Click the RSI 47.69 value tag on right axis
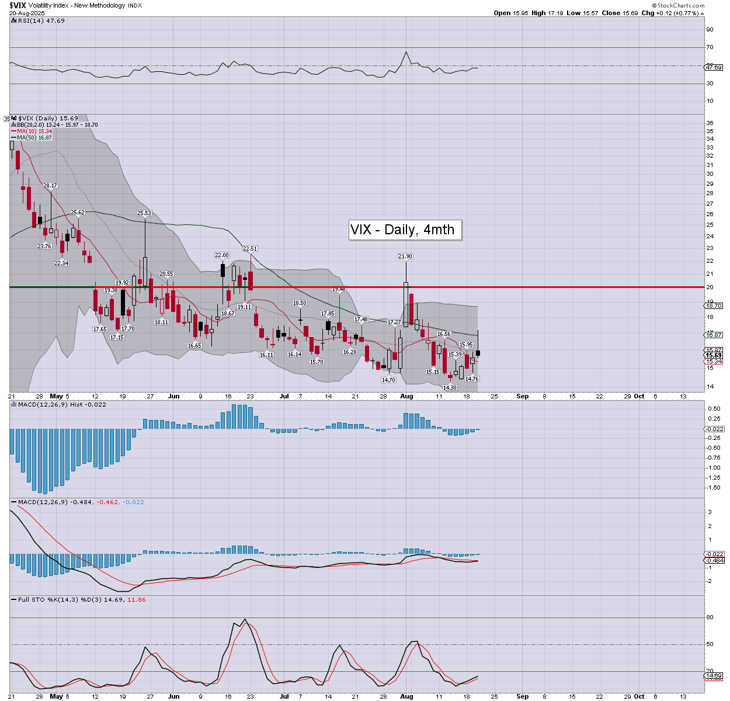Image resolution: width=730 pixels, height=701 pixels. coord(714,68)
